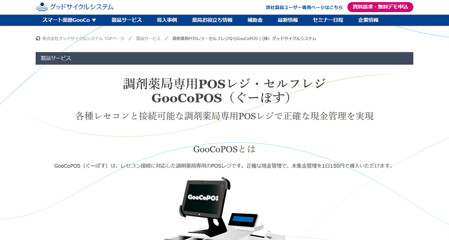Click the Good Cycle System logo
The width and height of the screenshot is (449, 240).
[75, 7]
